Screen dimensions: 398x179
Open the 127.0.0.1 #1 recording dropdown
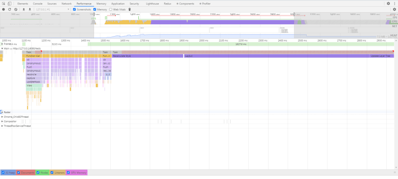pos(52,9)
